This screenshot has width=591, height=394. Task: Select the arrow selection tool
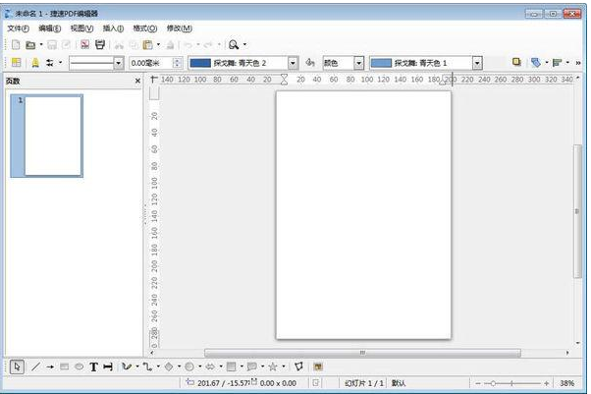pos(17,366)
